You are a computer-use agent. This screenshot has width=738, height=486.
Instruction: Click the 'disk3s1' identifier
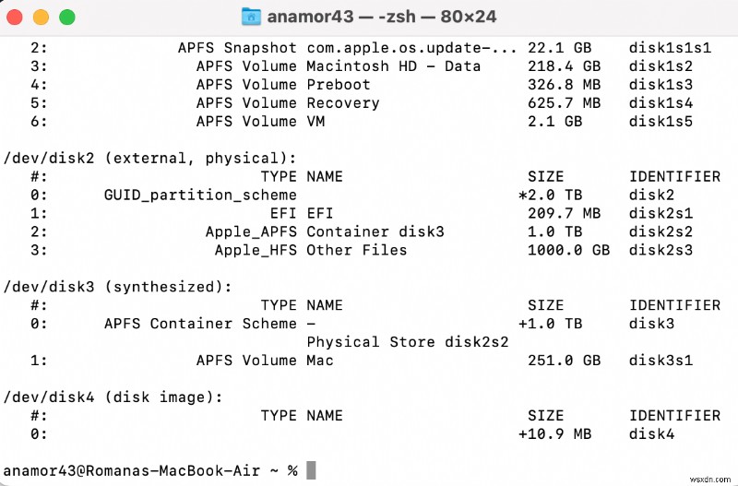(661, 361)
